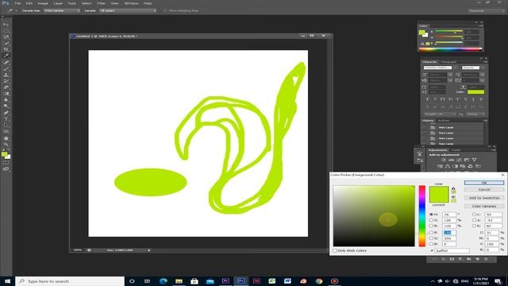The height and width of the screenshot is (286, 508).
Task: Select the Path Selection tool
Action: coord(6,126)
